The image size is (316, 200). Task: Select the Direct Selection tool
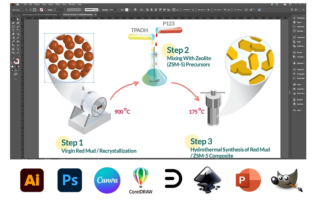[x=18, y=19]
